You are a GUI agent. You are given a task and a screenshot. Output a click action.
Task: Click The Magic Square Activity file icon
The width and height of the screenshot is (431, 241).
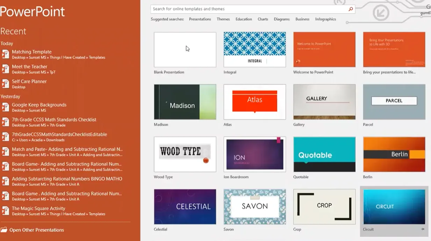tap(6, 211)
